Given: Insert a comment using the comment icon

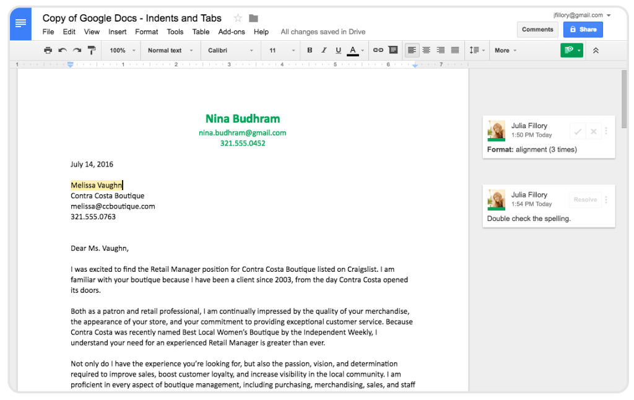Looking at the screenshot, I should pyautogui.click(x=393, y=50).
